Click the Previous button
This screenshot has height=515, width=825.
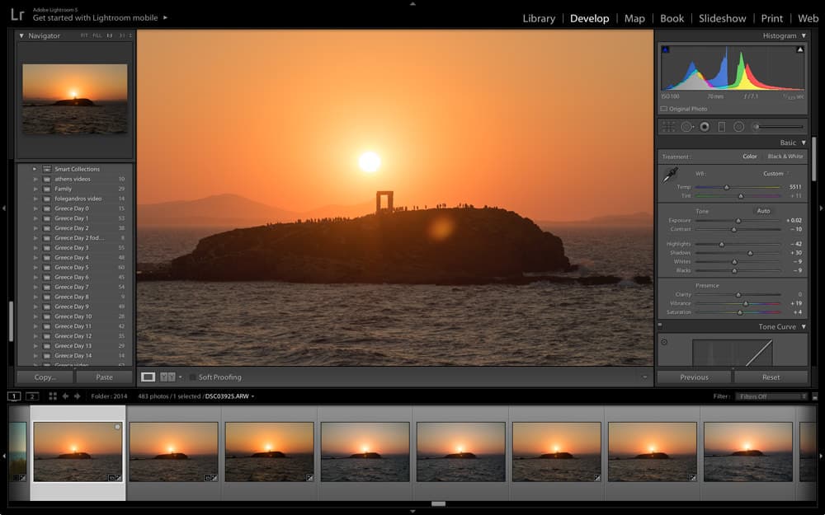pyautogui.click(x=694, y=377)
